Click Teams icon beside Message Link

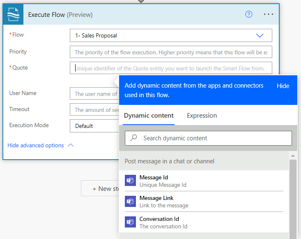point(130,201)
